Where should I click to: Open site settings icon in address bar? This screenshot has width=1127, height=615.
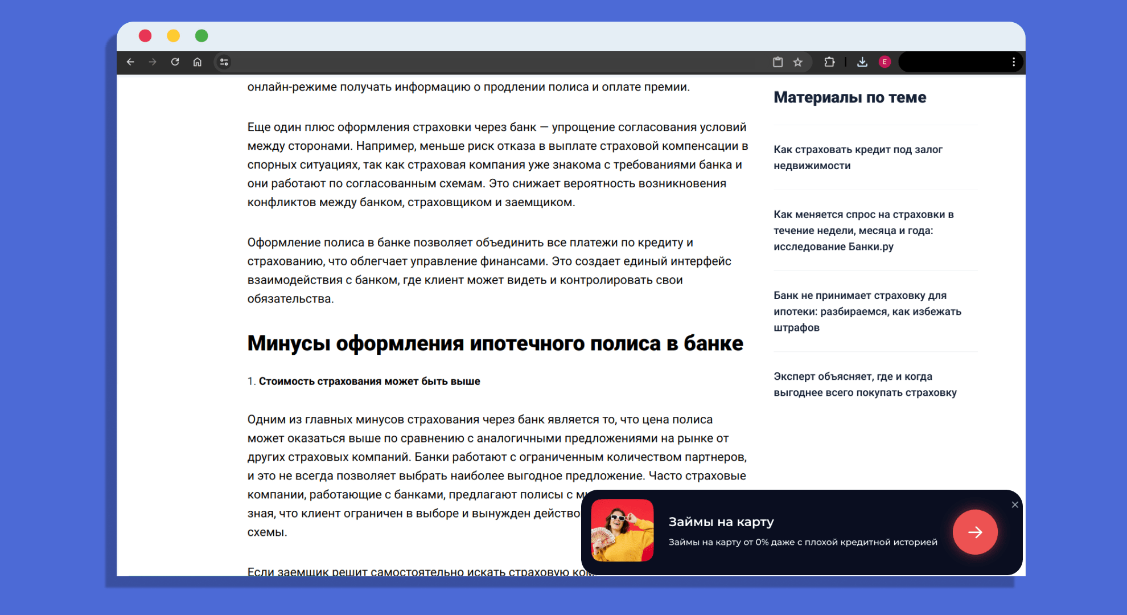click(224, 62)
